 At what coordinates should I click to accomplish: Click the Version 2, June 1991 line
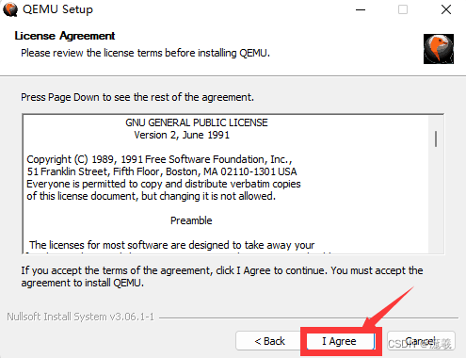click(182, 135)
